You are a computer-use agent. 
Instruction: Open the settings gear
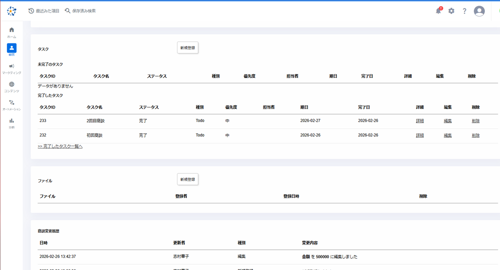(451, 11)
